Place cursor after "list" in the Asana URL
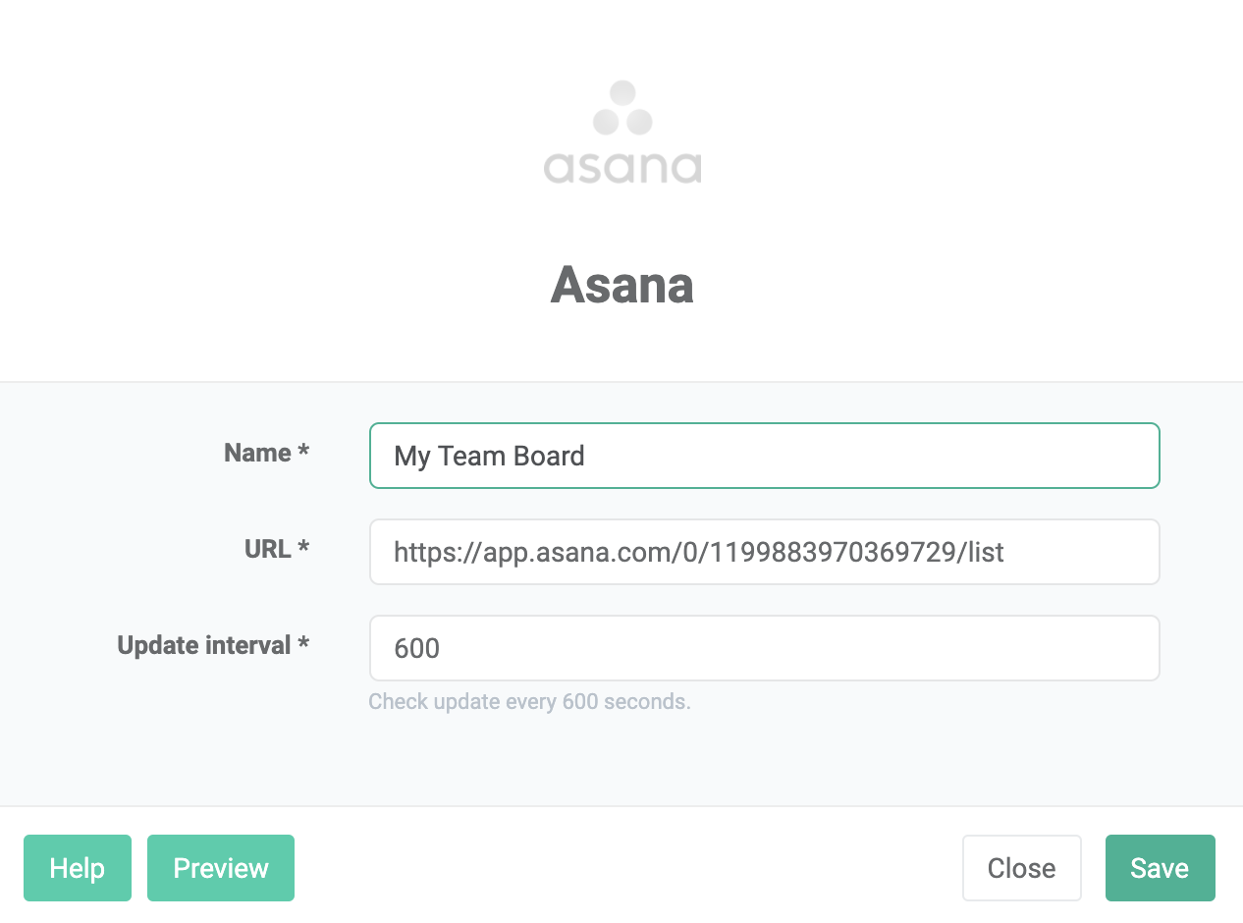The height and width of the screenshot is (923, 1243). click(x=1006, y=552)
